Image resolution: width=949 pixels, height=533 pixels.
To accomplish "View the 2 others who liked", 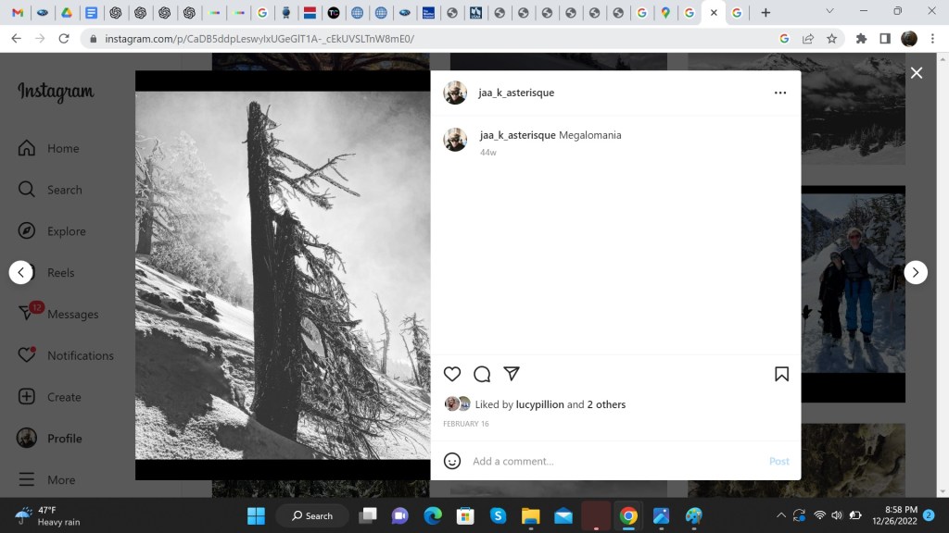I will pyautogui.click(x=606, y=404).
